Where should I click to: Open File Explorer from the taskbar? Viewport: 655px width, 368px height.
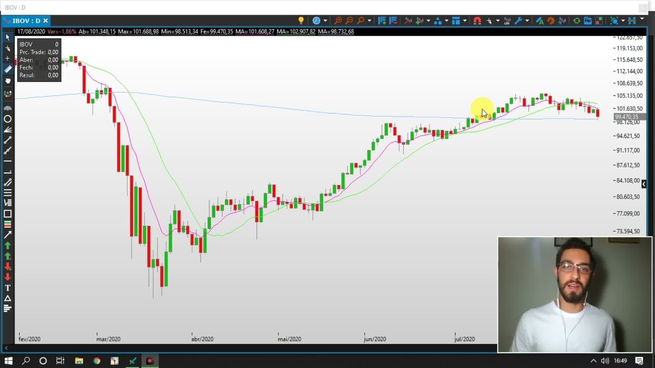pos(79,361)
